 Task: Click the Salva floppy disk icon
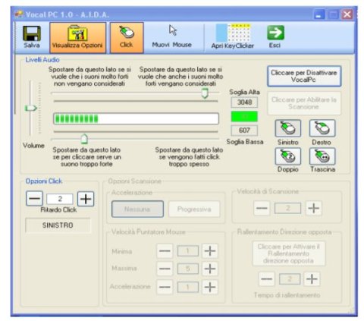(32, 33)
